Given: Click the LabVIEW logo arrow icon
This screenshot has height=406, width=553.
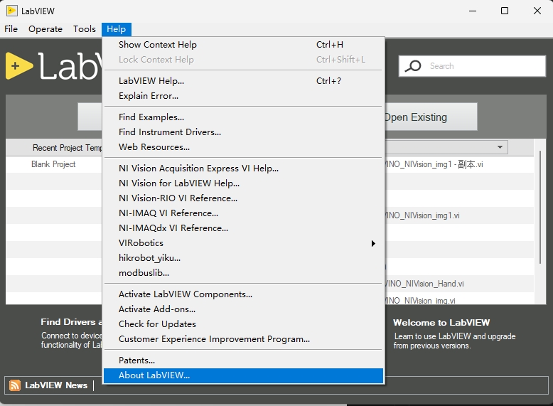Looking at the screenshot, I should tap(18, 66).
